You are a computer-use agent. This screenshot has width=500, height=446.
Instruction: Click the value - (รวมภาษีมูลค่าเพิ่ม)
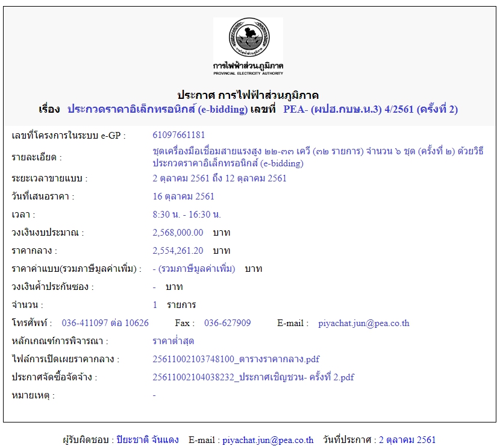tap(194, 269)
